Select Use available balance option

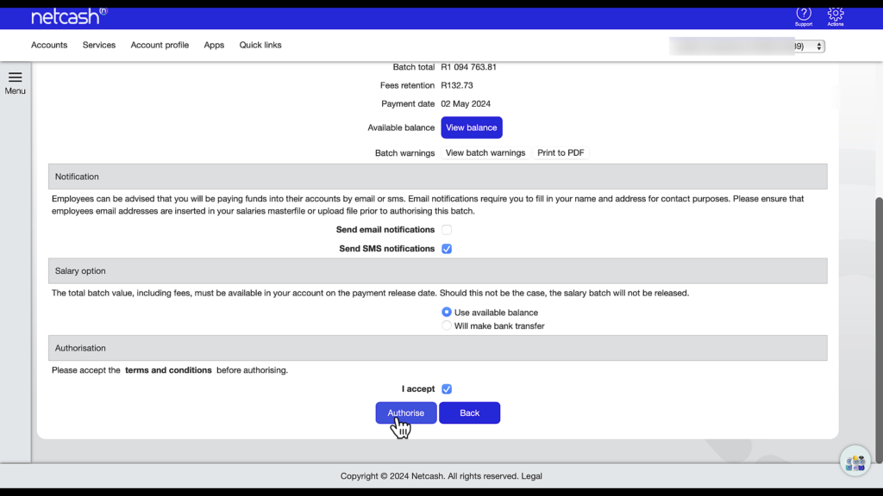point(447,312)
